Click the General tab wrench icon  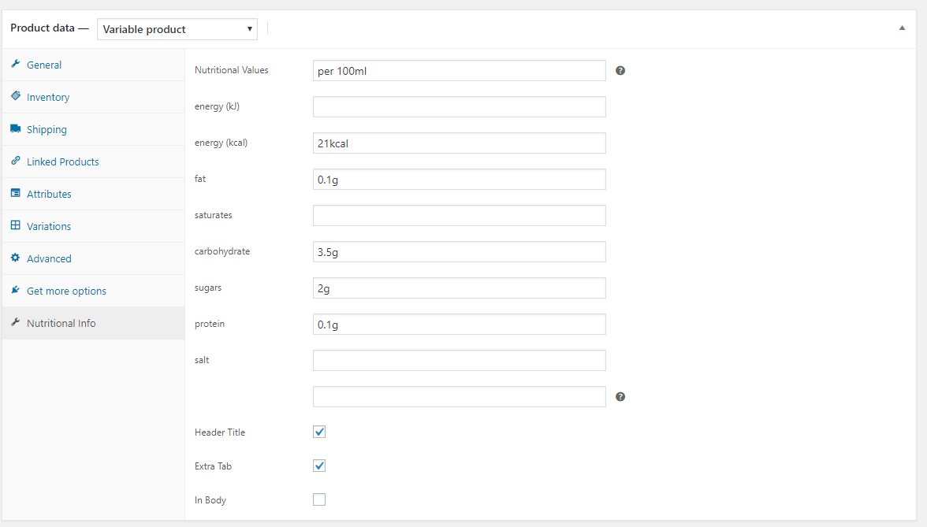tap(16, 65)
